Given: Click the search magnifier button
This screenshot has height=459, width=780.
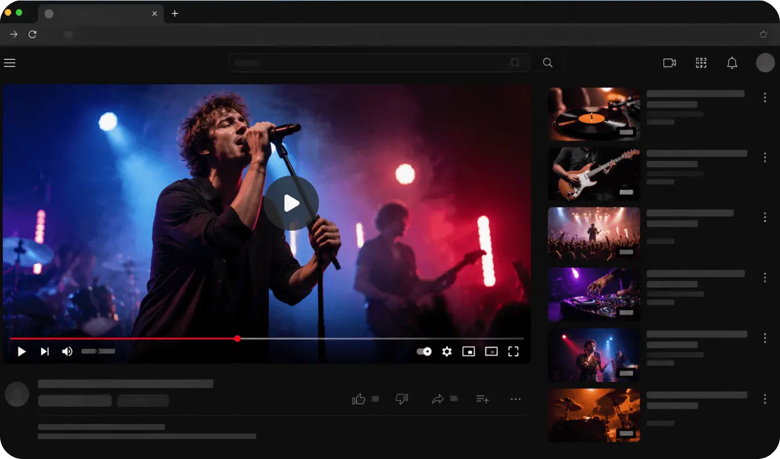Looking at the screenshot, I should coord(548,63).
